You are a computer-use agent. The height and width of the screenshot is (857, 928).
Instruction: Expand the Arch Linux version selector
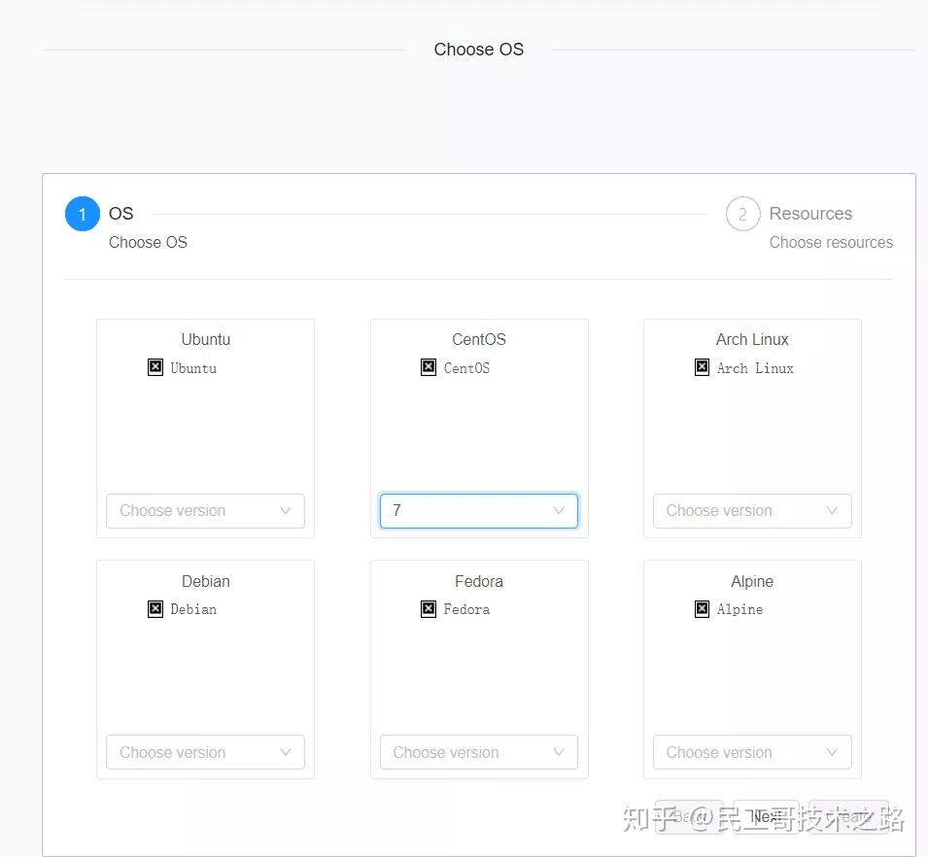tap(751, 510)
